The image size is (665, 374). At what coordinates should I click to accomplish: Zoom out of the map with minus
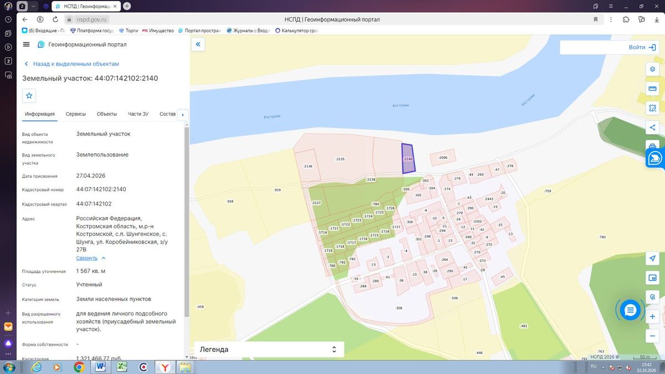653,335
